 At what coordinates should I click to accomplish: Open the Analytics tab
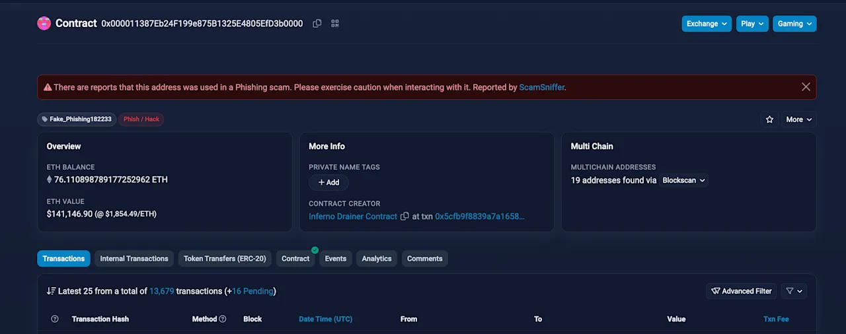tap(377, 259)
